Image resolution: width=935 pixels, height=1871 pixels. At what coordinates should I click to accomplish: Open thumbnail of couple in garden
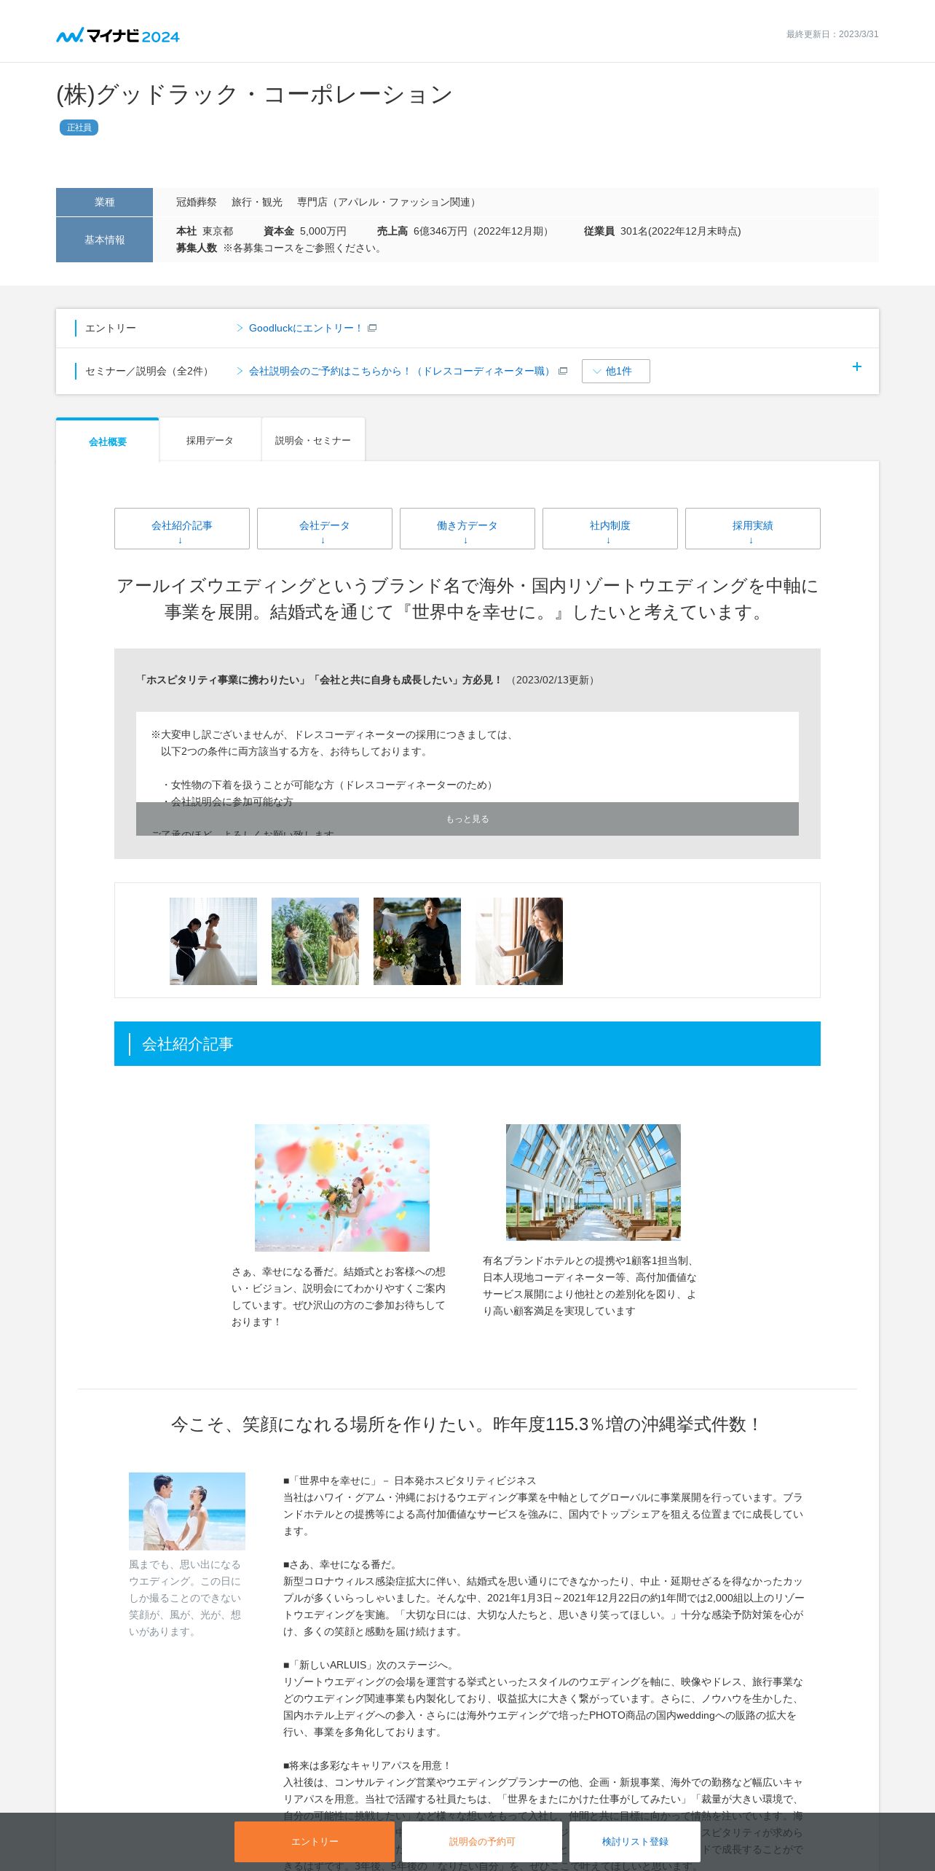click(315, 941)
